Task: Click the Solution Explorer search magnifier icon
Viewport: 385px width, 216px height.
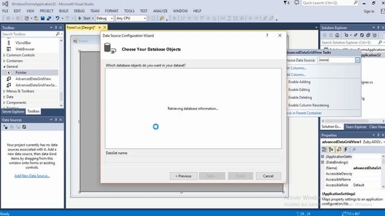Action: pyautogui.click(x=380, y=43)
